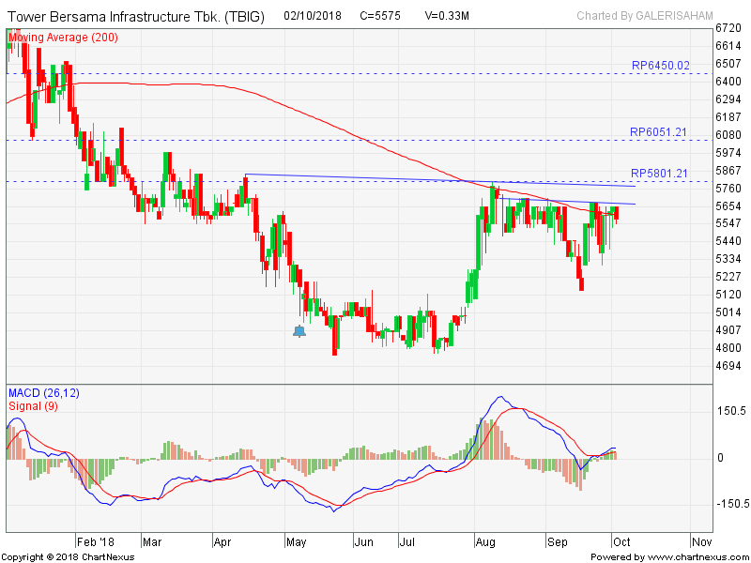Viewport: 751px width, 563px height.
Task: Open the www.chartnexus.com powered-by link
Action: pos(668,556)
